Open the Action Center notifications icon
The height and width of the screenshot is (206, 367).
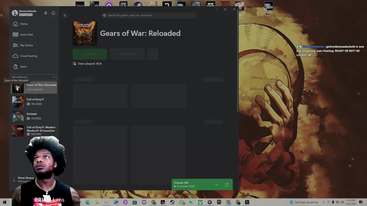click(x=361, y=202)
